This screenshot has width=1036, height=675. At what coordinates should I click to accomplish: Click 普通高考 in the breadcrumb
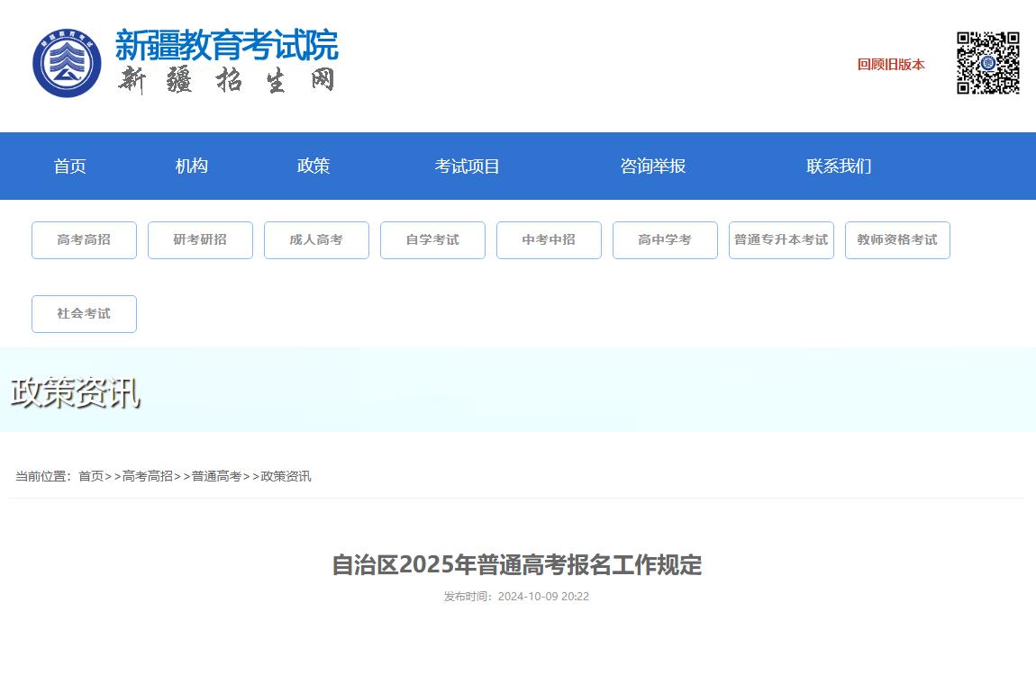[218, 476]
